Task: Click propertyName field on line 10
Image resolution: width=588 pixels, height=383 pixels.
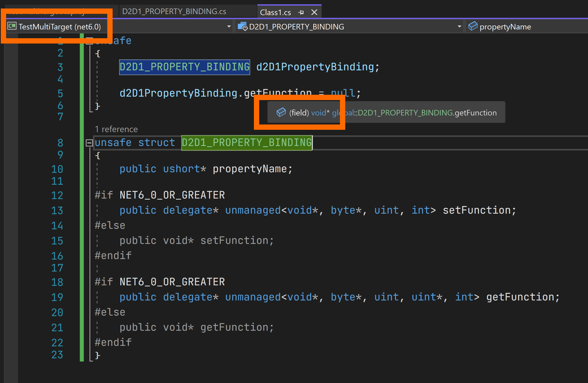Action: tap(250, 169)
